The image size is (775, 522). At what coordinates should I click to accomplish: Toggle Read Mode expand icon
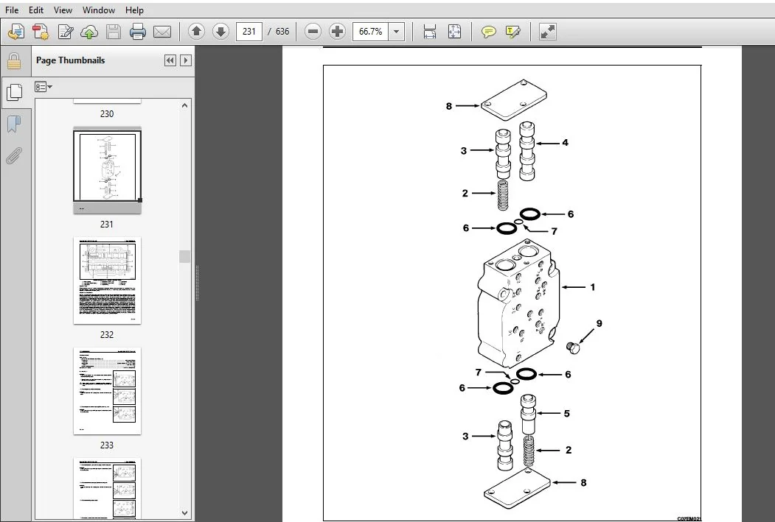tap(548, 32)
